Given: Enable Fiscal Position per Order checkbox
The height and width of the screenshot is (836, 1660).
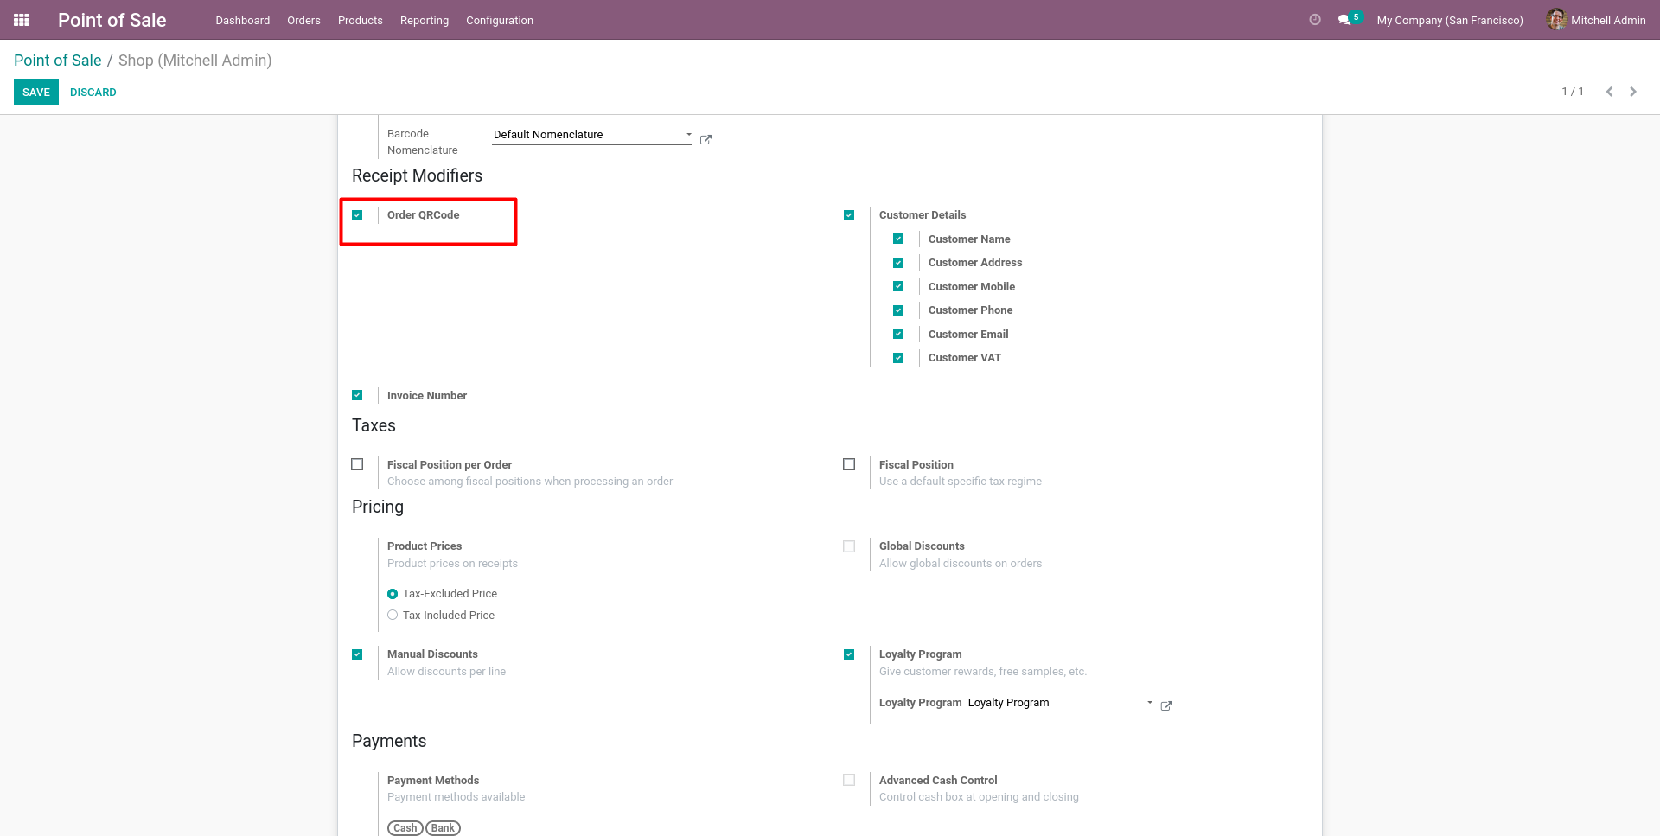Looking at the screenshot, I should [x=357, y=464].
